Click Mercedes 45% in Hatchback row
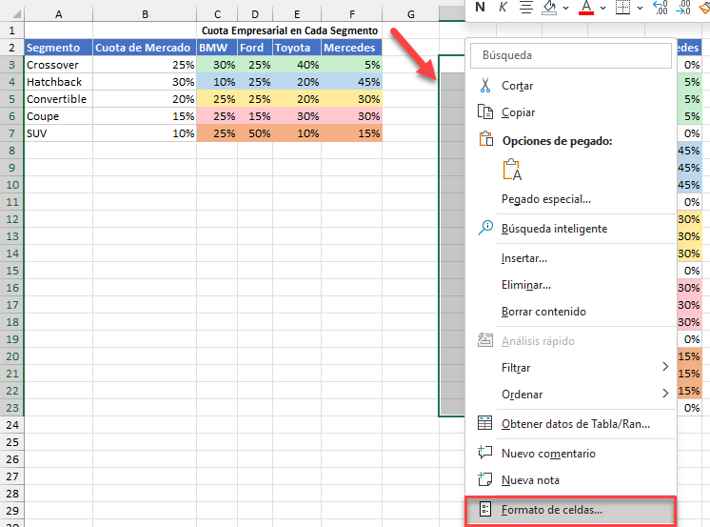This screenshot has width=710, height=527. pyautogui.click(x=352, y=82)
